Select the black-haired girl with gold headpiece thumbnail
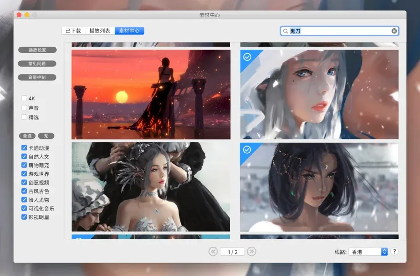This screenshot has width=420, height=276. point(319,187)
